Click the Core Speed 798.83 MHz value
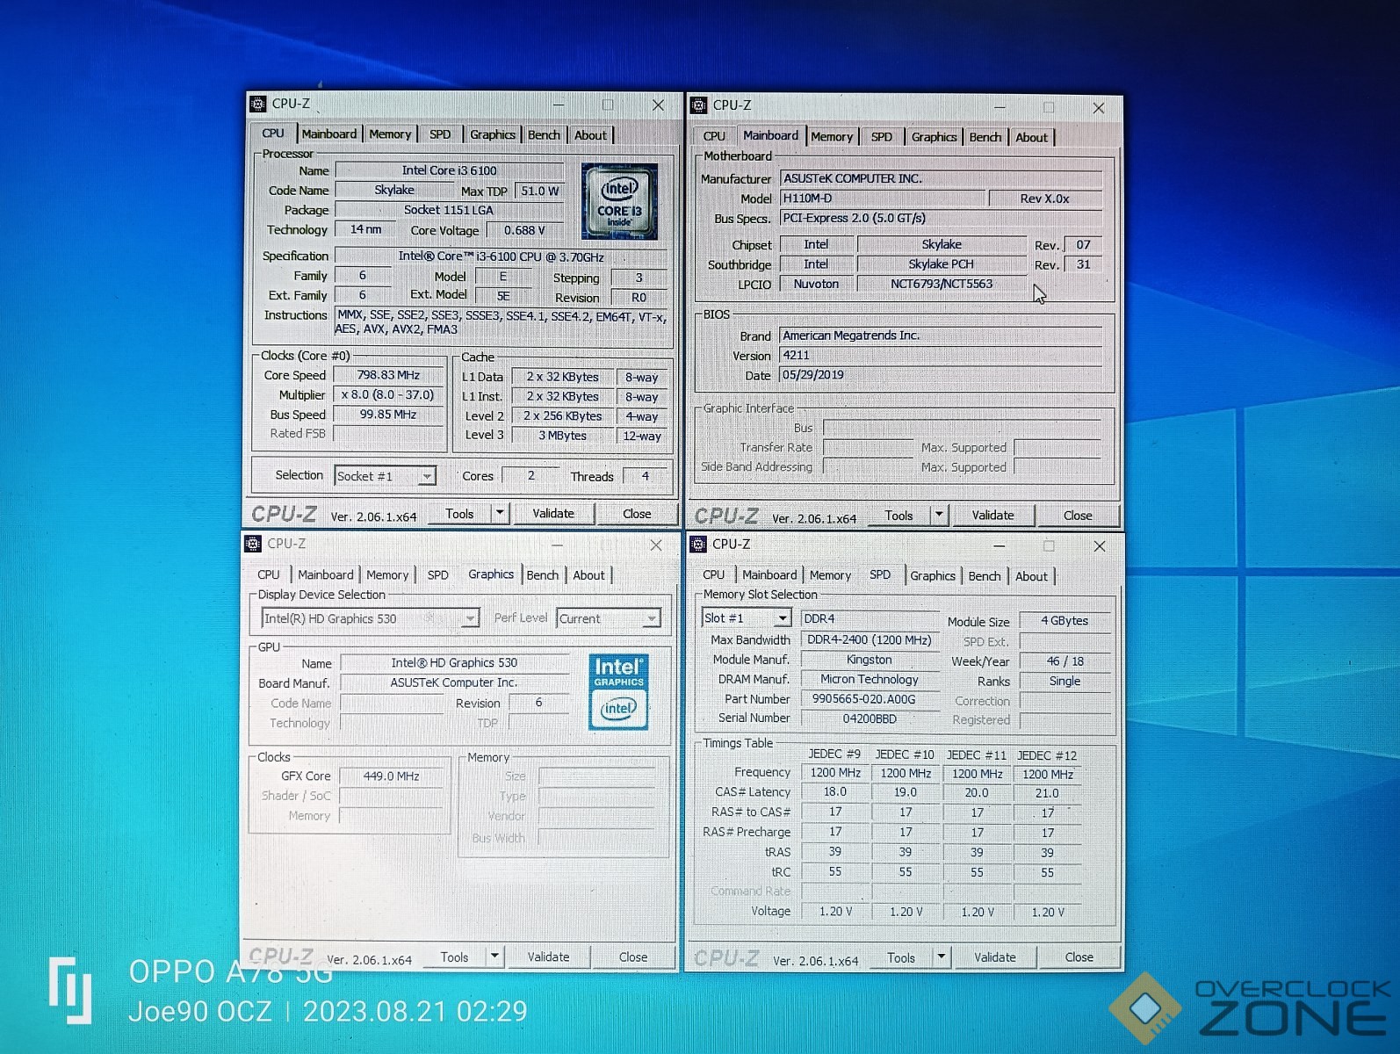 tap(388, 375)
